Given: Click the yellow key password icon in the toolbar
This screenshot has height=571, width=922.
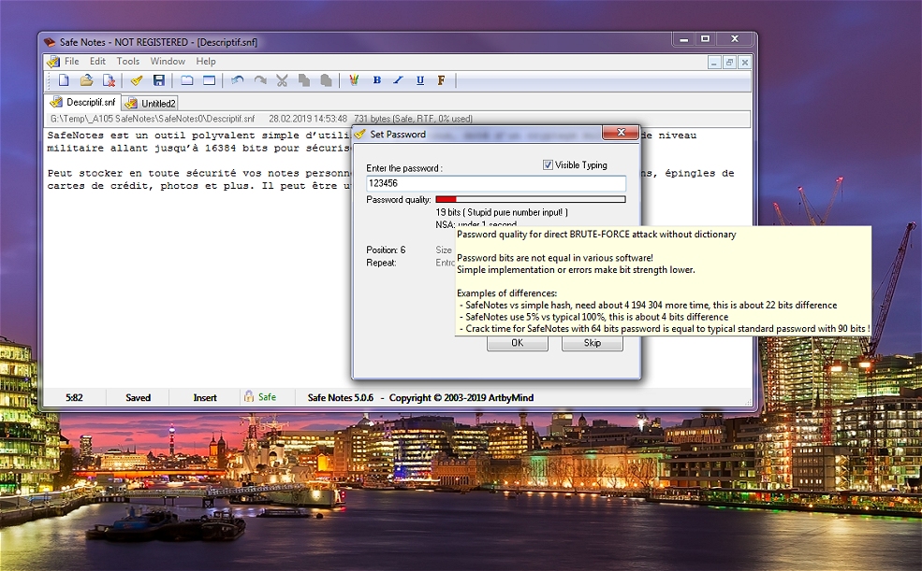Looking at the screenshot, I should pos(137,80).
